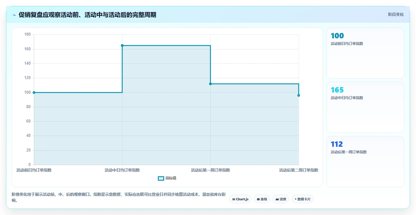Click the data point at value 100
416x215 pixels.
click(x=34, y=93)
